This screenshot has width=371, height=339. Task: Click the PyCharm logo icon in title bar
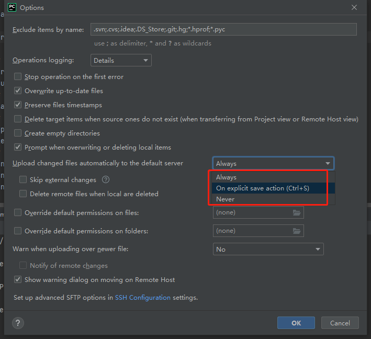(x=12, y=7)
